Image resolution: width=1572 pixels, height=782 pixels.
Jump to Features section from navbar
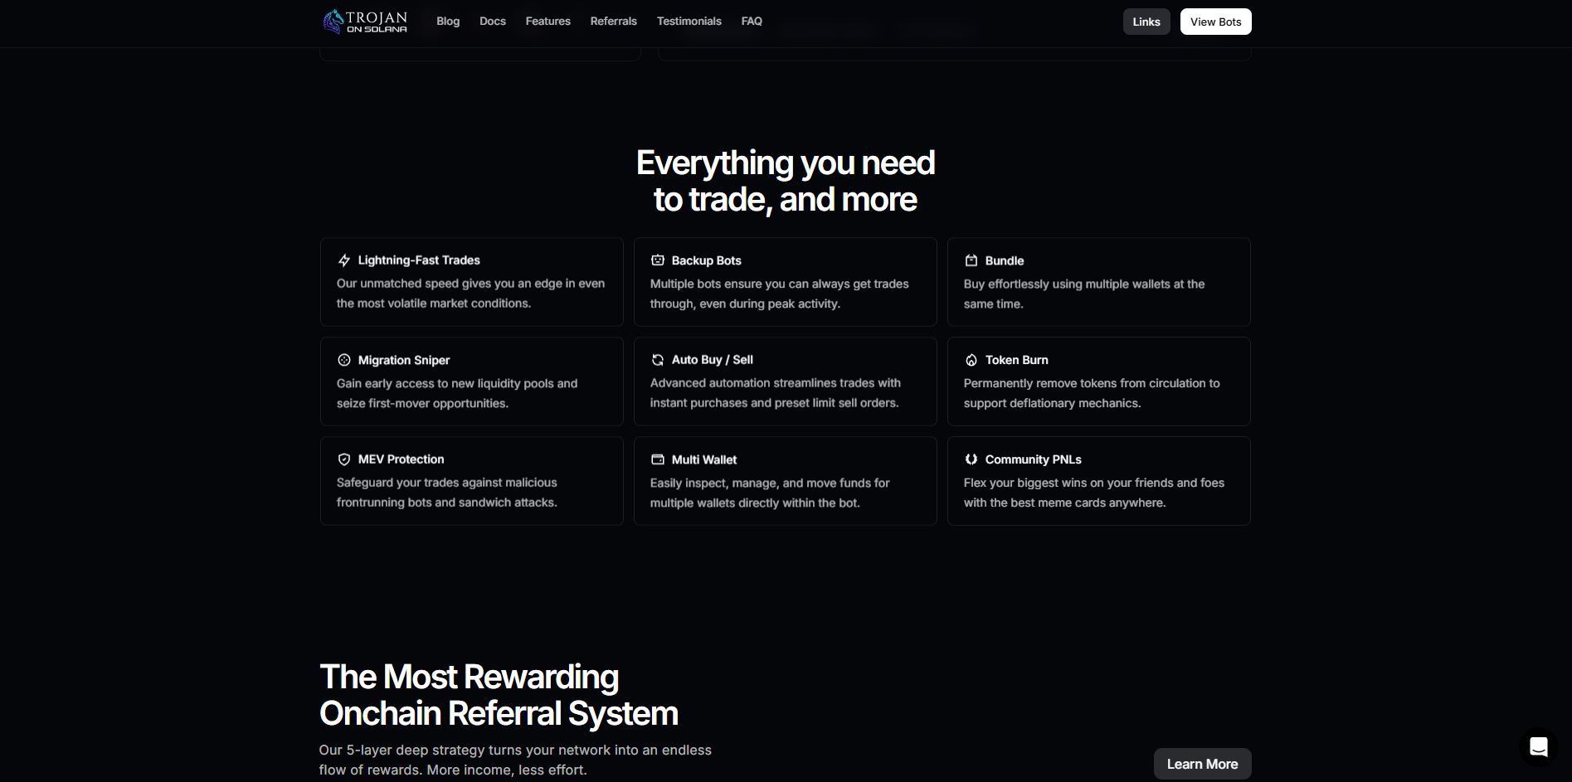tap(548, 22)
